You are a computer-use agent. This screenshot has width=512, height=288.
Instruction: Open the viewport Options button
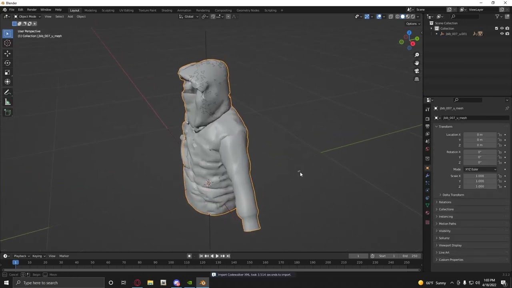pos(413,24)
